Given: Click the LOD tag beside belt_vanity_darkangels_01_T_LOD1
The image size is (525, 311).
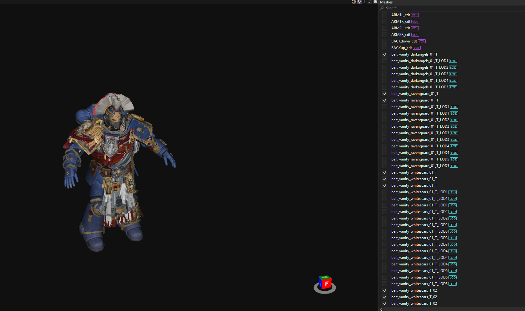Looking at the screenshot, I should (453, 61).
